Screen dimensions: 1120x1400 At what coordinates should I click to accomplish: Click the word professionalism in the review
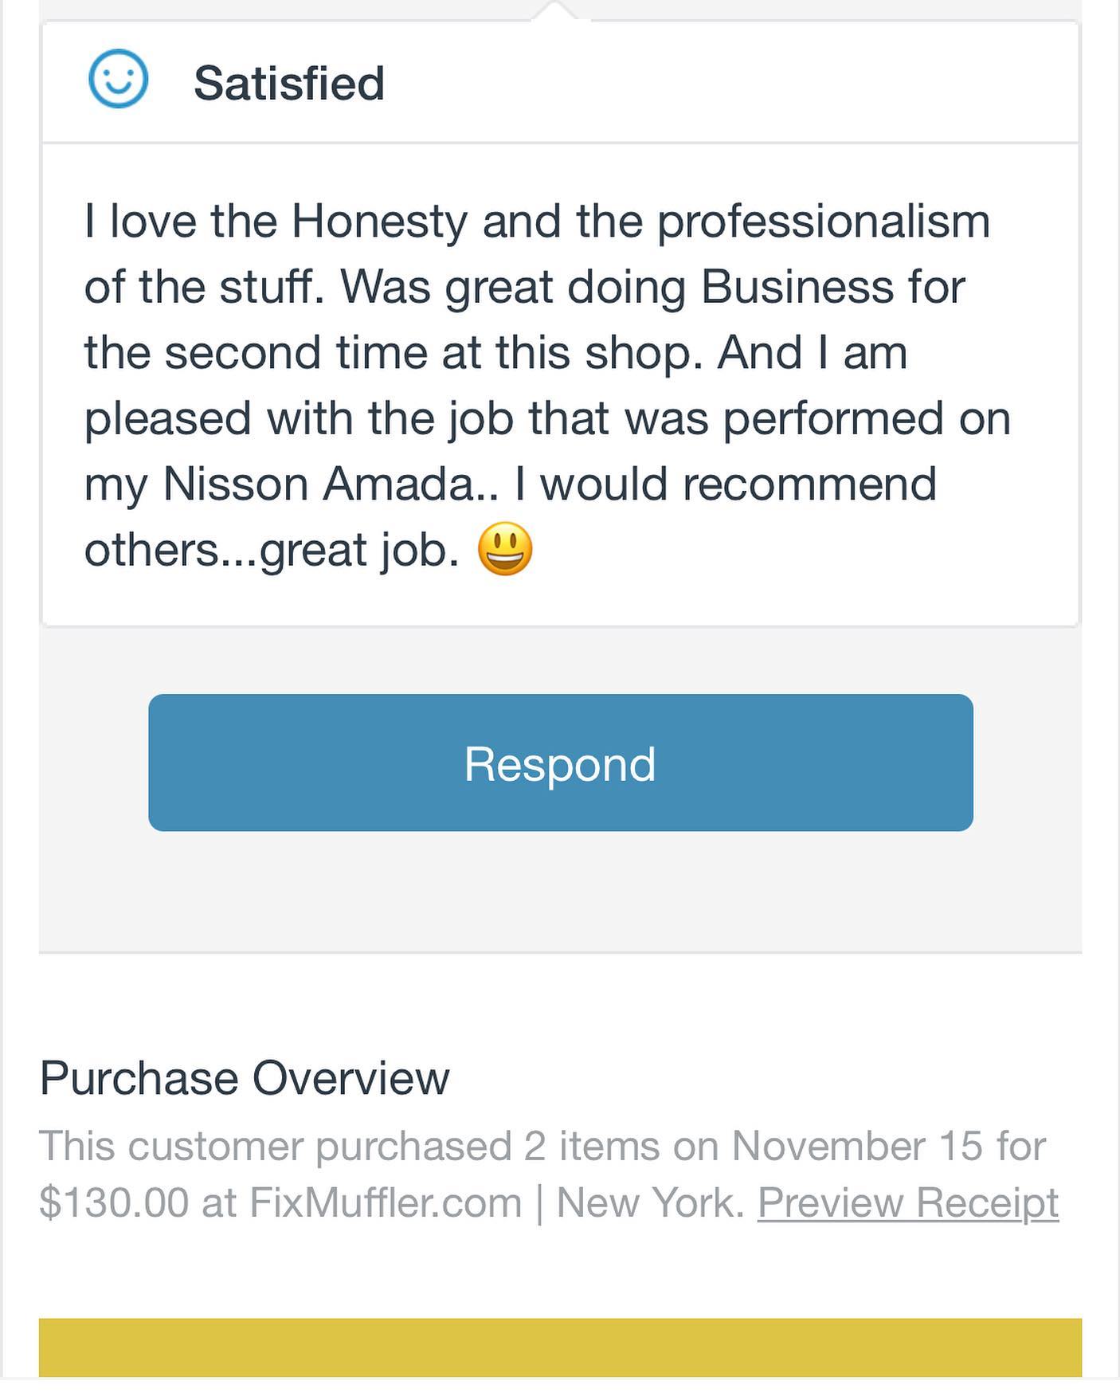coord(823,221)
